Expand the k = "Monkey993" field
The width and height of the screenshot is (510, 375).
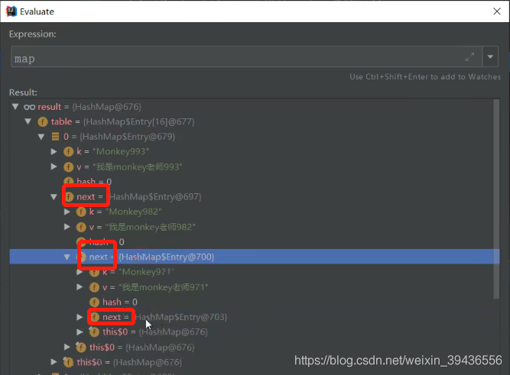(54, 151)
